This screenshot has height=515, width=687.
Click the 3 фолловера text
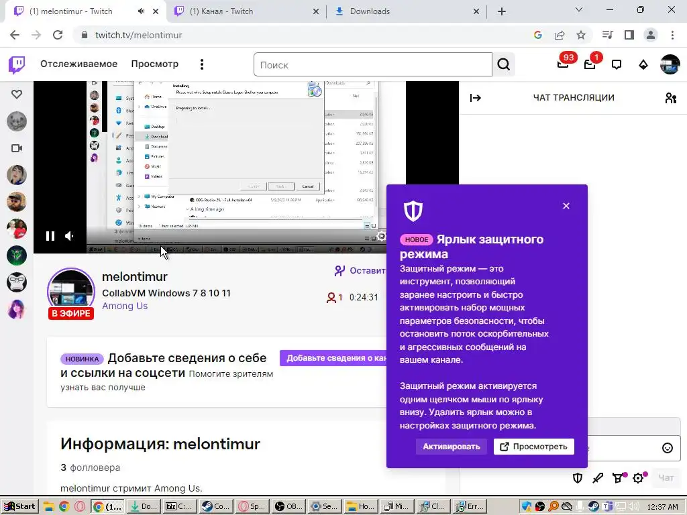(x=91, y=467)
